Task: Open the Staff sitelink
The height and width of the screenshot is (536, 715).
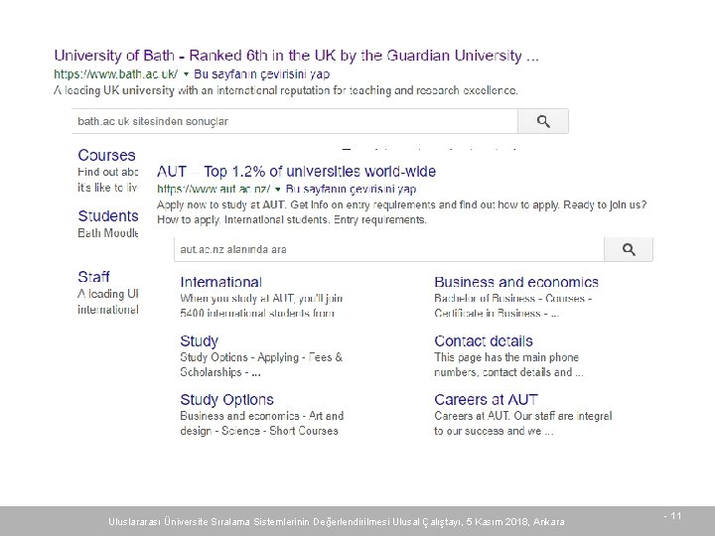Action: pyautogui.click(x=93, y=277)
